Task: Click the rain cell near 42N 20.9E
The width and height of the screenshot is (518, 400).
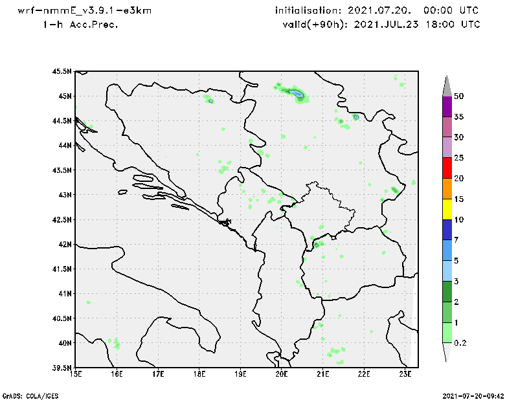Action: point(317,245)
